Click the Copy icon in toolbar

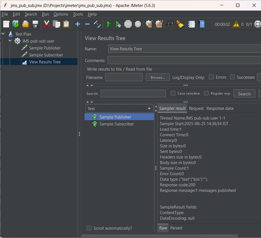pyautogui.click(x=57, y=24)
